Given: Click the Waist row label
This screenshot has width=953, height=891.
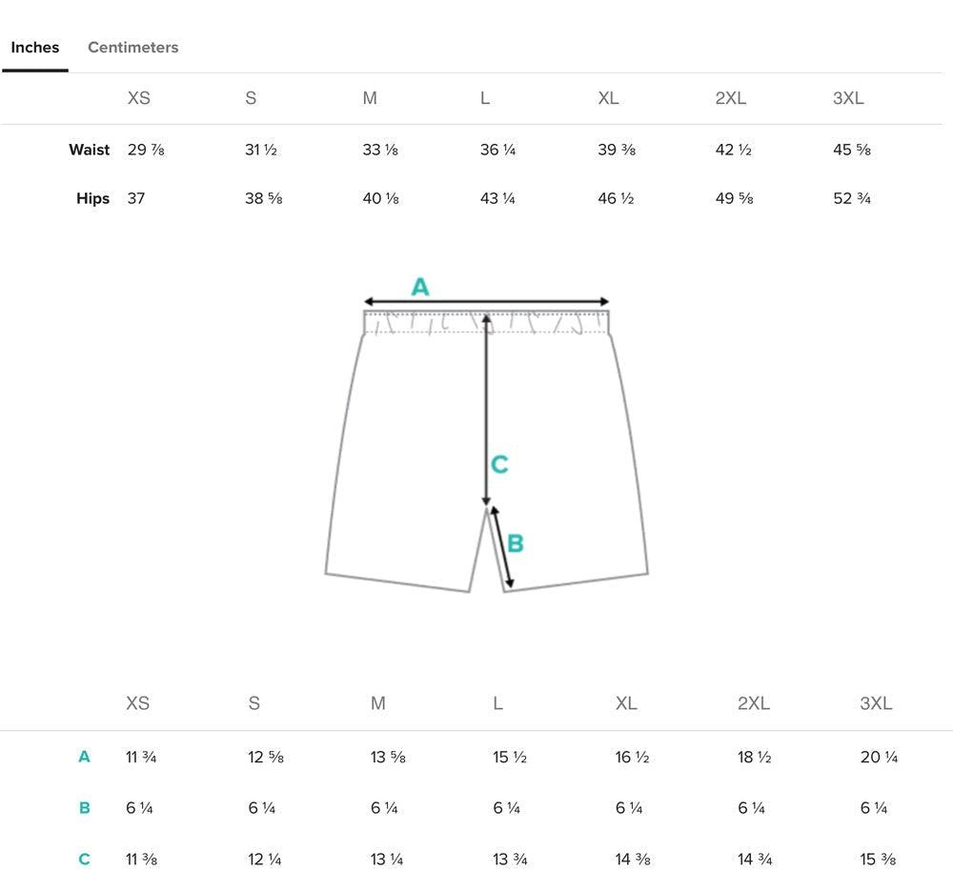Looking at the screenshot, I should [89, 150].
